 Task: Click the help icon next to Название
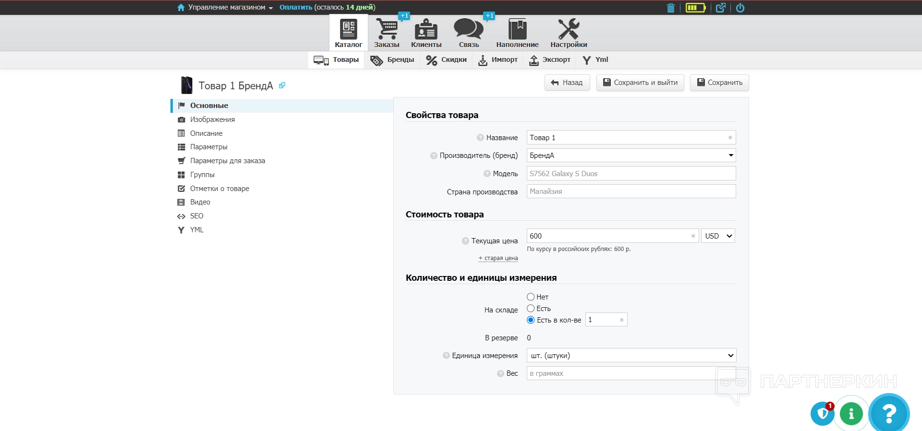(480, 138)
